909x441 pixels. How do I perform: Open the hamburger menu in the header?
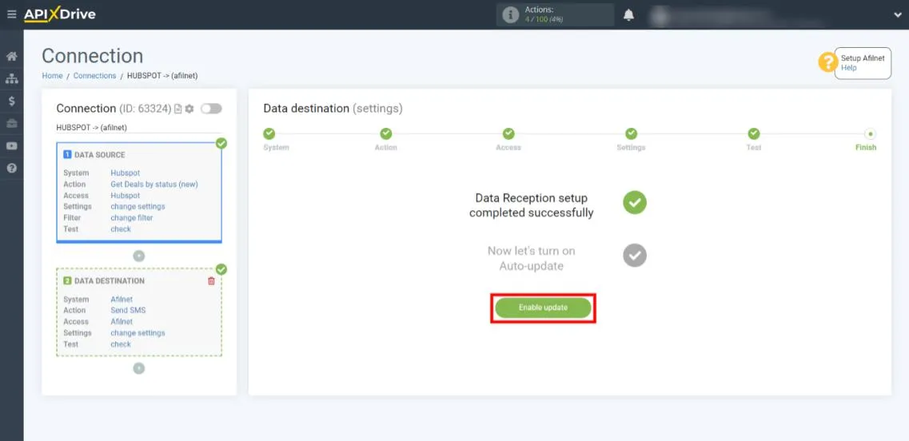[11, 14]
